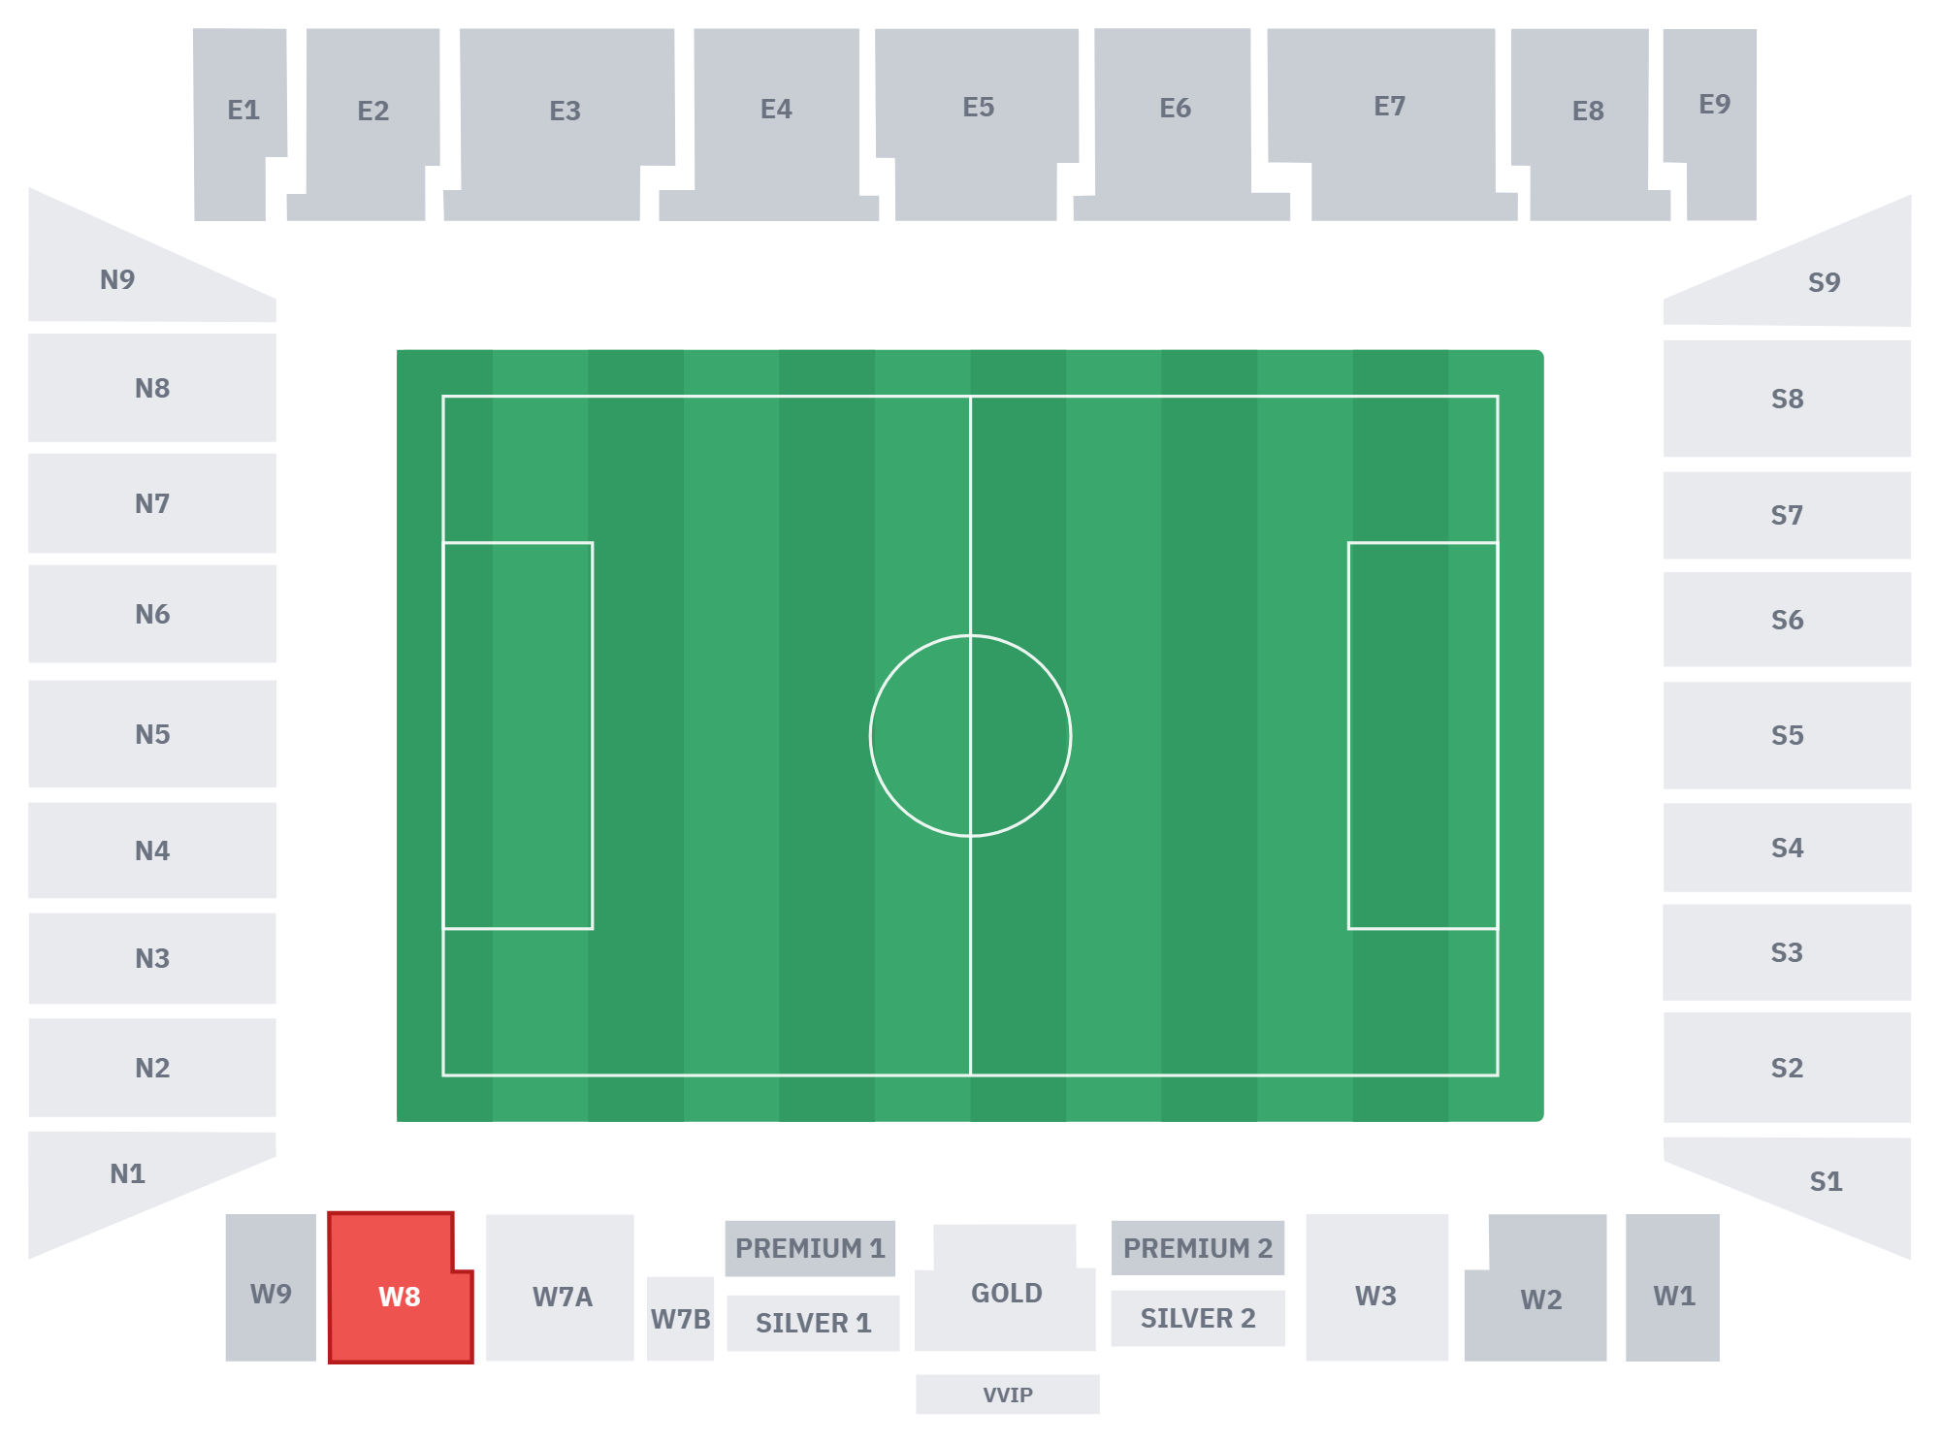Choose the small W7B section

pos(680,1319)
